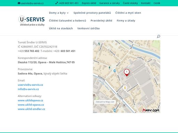Open Časté otázky top link
Image resolution: width=178 pixels, height=133 pixels.
point(130,3)
